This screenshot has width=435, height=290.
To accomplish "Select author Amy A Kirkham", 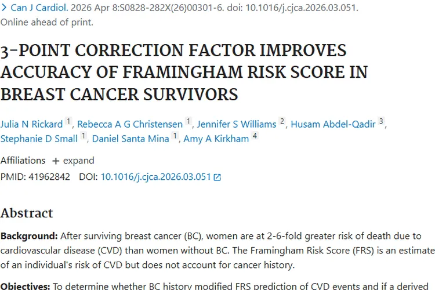I will click(216, 139).
